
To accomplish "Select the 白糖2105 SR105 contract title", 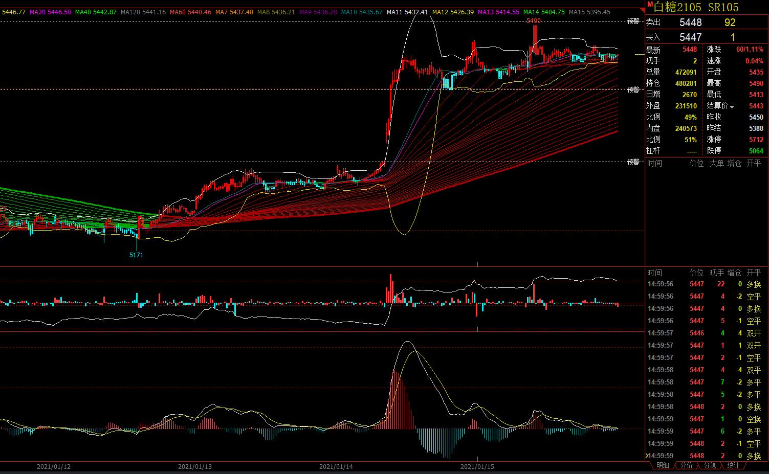I will pyautogui.click(x=696, y=7).
